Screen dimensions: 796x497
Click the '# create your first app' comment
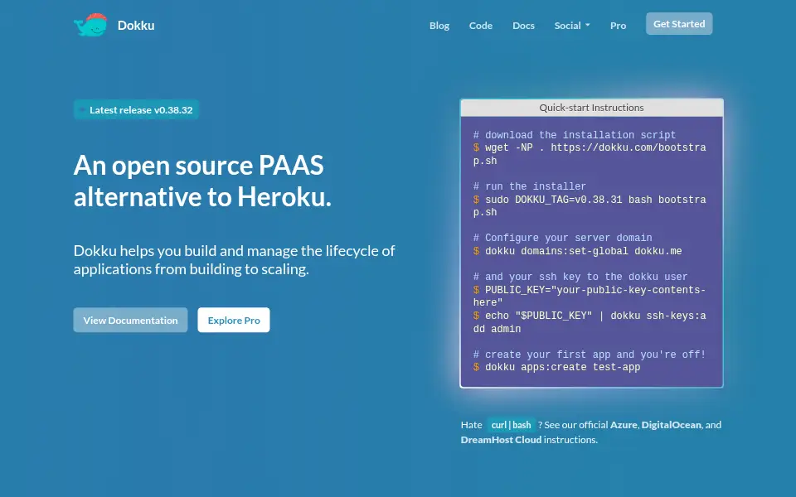click(590, 355)
